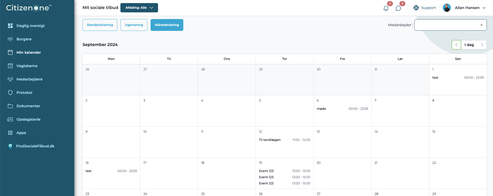Open the test event on September 1
This screenshot has width=493, height=196.
click(458, 78)
